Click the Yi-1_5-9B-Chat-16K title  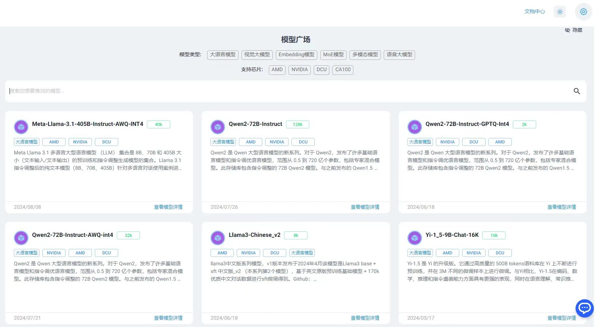click(x=452, y=235)
